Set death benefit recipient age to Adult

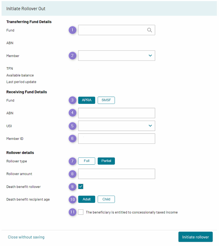tap(87, 199)
